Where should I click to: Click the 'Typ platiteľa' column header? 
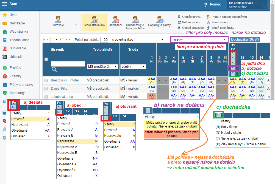[x=102, y=50]
